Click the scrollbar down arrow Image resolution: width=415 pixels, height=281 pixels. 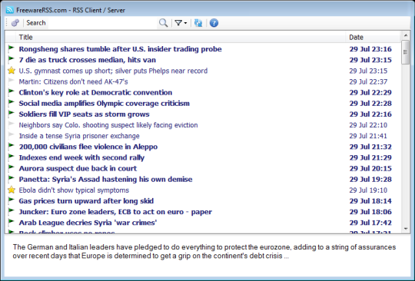coord(406,229)
